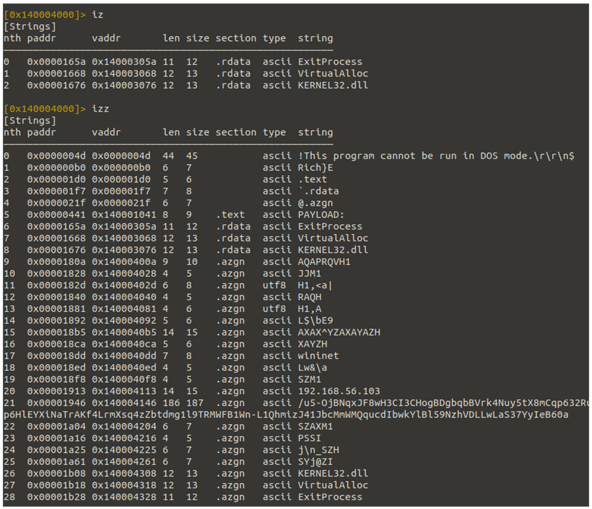The width and height of the screenshot is (592, 509).
Task: Select paddr 0x00001b28 in last row
Action: pos(56,497)
